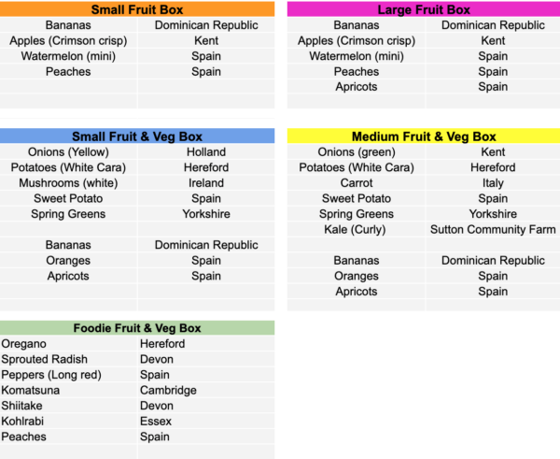Select the Essex origin cell
The width and height of the screenshot is (560, 459).
[155, 421]
